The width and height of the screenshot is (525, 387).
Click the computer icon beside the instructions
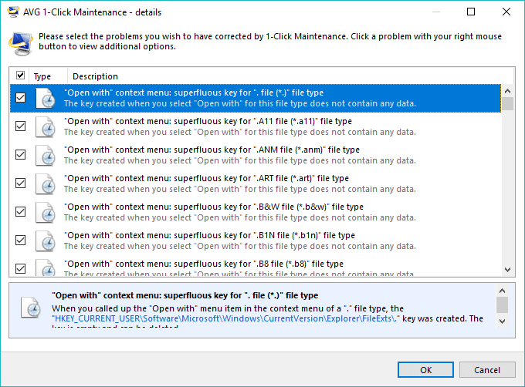click(x=21, y=43)
